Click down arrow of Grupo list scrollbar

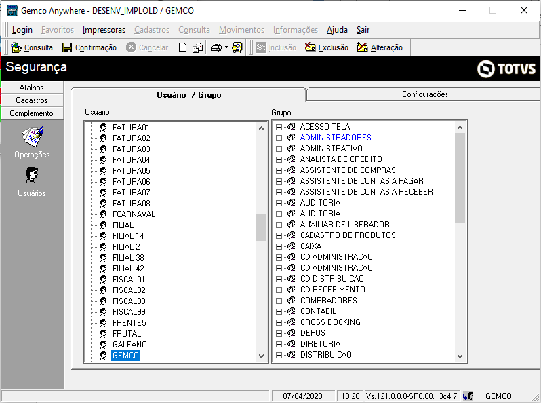tap(460, 356)
